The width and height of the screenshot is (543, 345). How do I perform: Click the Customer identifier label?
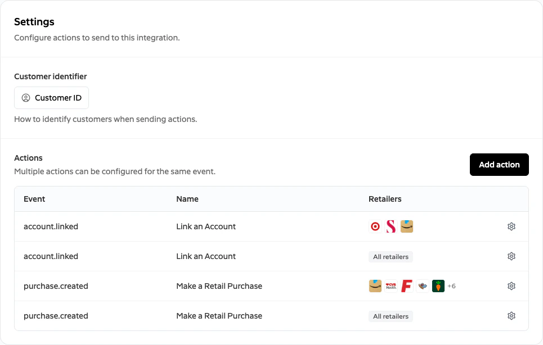point(51,76)
